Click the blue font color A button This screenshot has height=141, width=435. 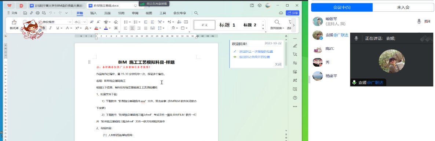(x=106, y=28)
